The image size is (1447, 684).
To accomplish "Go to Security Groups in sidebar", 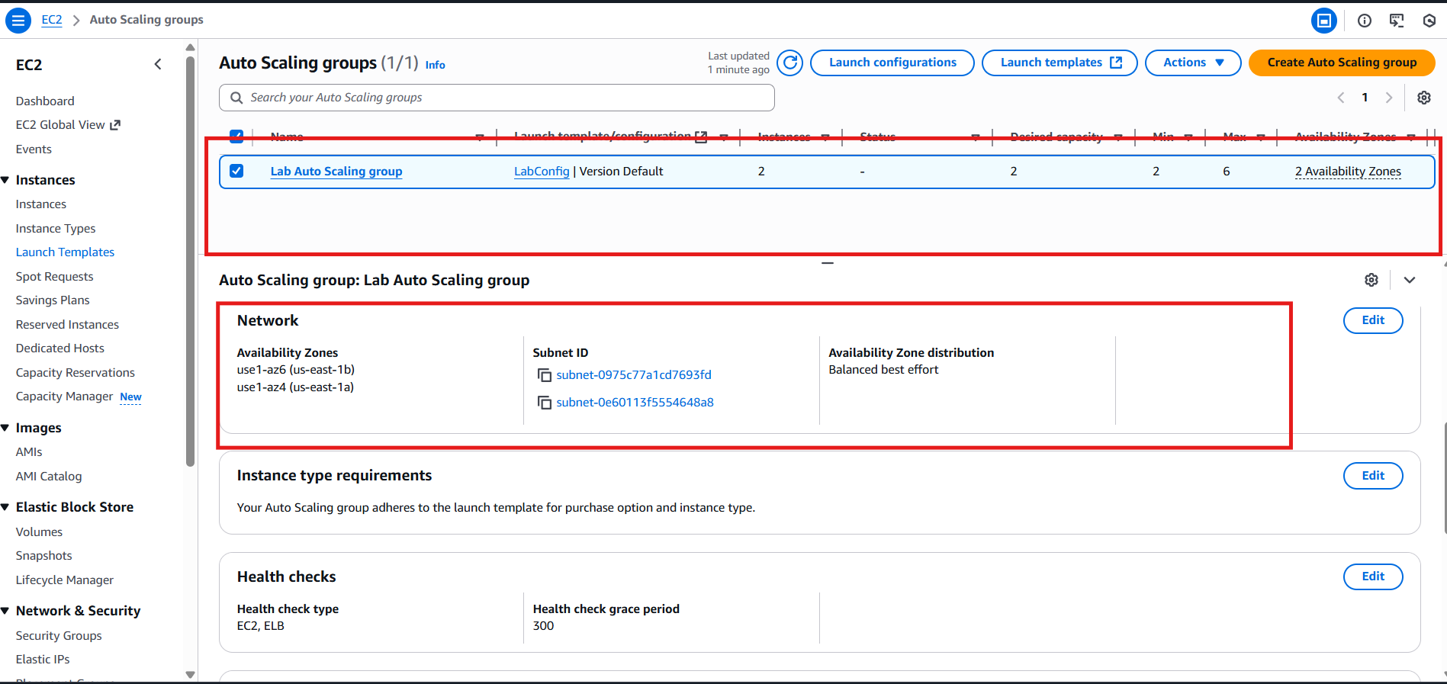I will (x=59, y=635).
